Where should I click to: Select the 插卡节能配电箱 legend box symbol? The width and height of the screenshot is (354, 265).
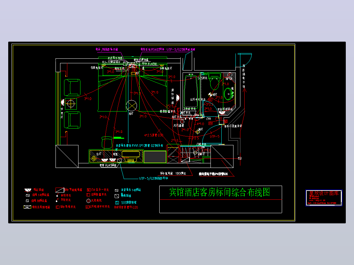point(60,190)
